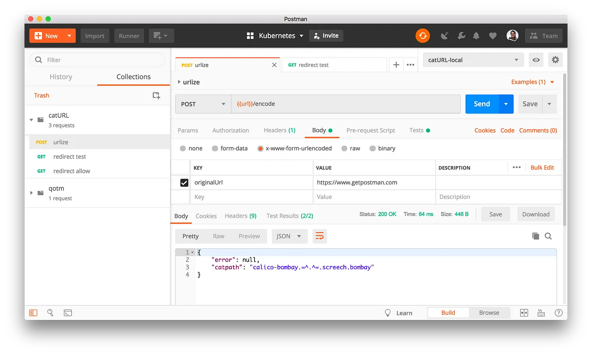Viewport: 592px width, 355px height.
Task: Select the redirect allow request in catURL
Action: pyautogui.click(x=71, y=171)
